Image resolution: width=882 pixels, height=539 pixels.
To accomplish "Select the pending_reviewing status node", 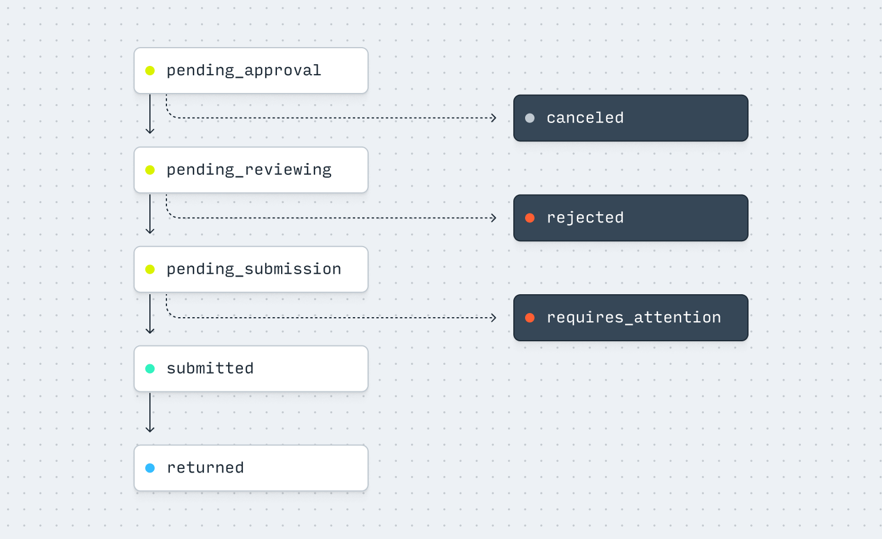I will [x=251, y=170].
